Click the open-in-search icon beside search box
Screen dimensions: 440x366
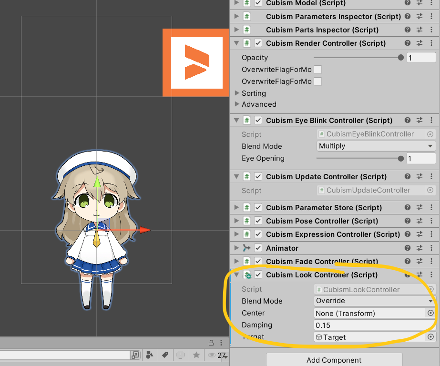tap(135, 355)
